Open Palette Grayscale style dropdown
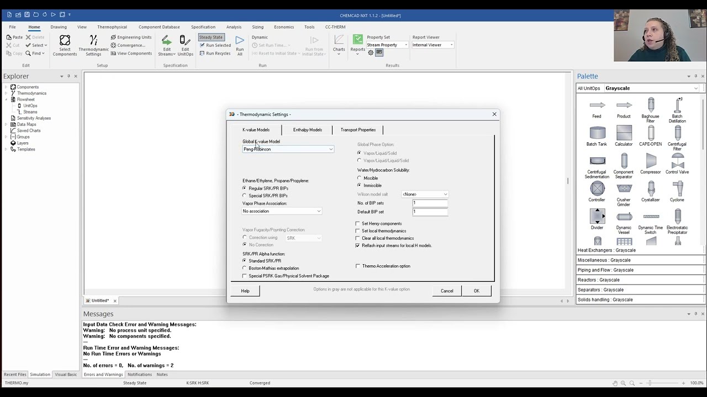The height and width of the screenshot is (397, 707). pos(651,88)
